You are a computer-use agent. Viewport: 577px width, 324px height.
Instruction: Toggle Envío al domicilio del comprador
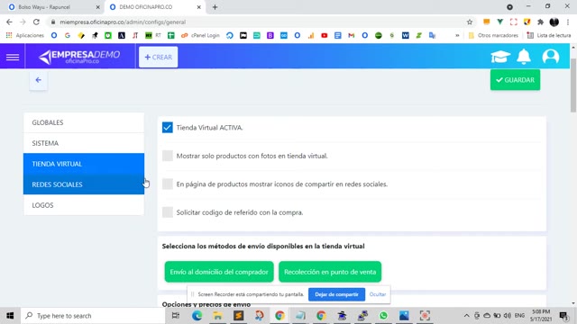[x=219, y=272]
